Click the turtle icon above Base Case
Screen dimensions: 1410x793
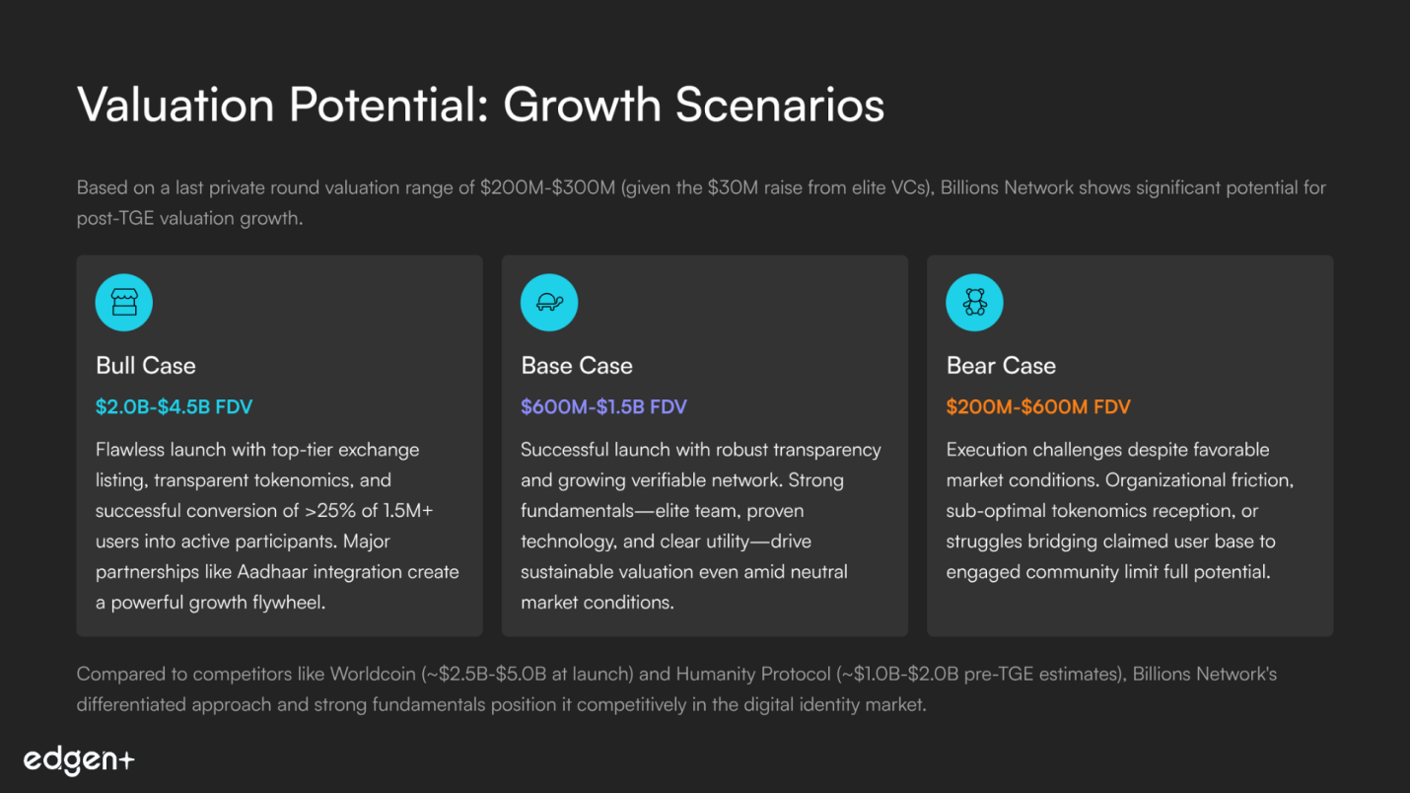[x=549, y=302]
